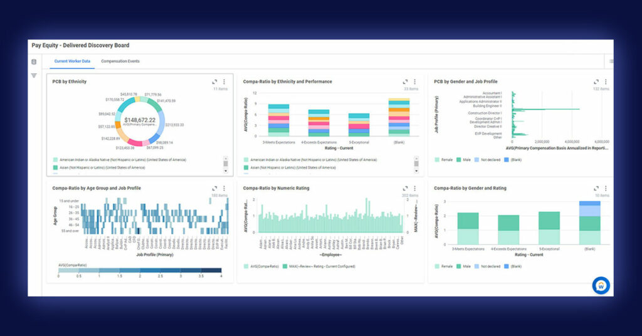Select (Blank) bar in Gender and Rating chart
642x336 pixels.
click(589, 223)
